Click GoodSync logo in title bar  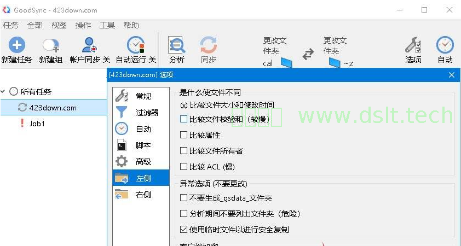click(6, 10)
